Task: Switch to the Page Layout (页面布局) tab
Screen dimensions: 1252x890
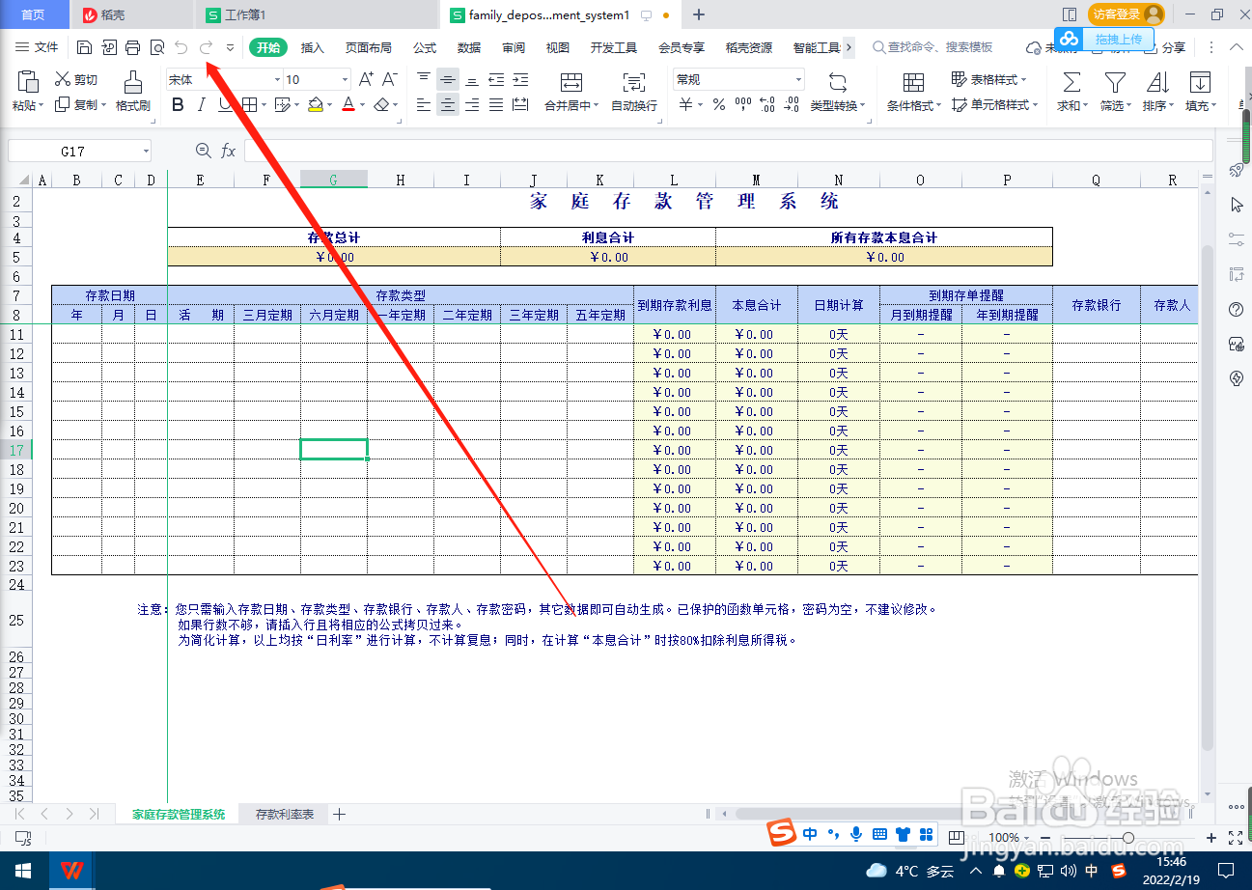Action: coord(369,47)
